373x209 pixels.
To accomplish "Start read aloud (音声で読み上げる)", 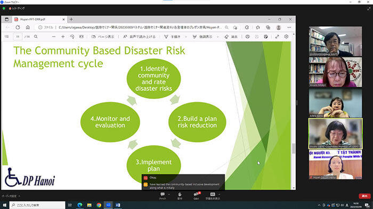I will tap(139, 37).
